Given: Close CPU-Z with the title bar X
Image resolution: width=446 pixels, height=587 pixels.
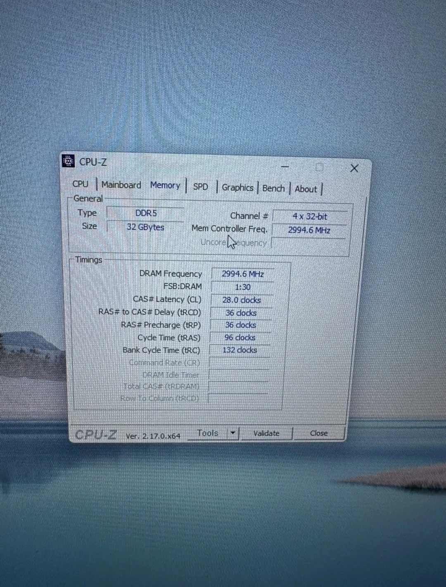Looking at the screenshot, I should tap(354, 168).
